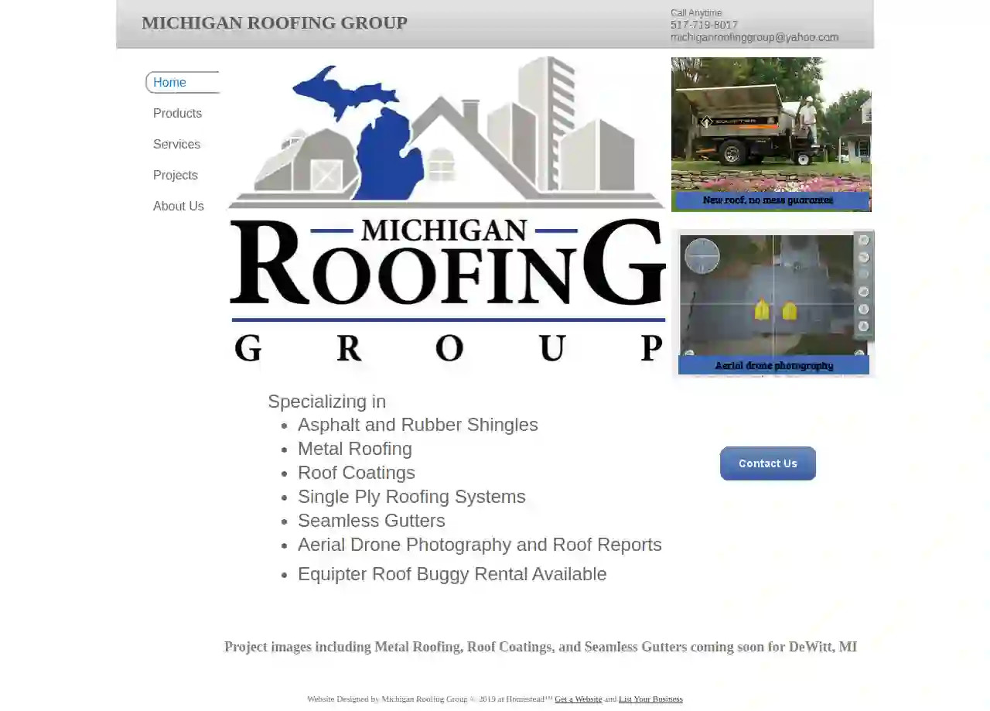
Task: Follow the Get a Website link
Action: [x=579, y=699]
